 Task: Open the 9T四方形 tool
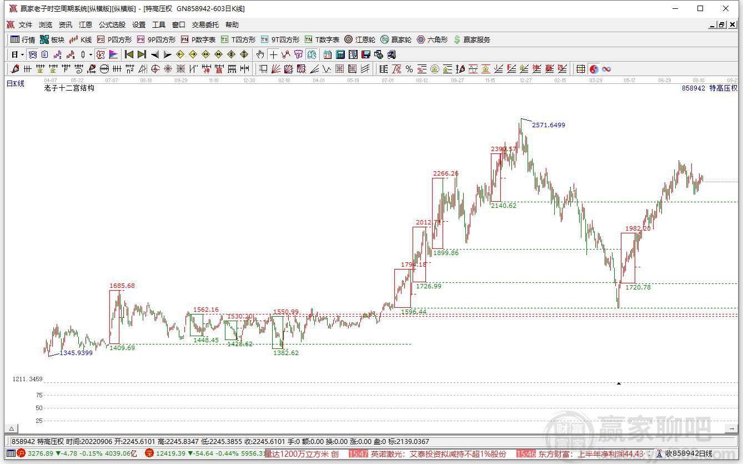[x=280, y=39]
